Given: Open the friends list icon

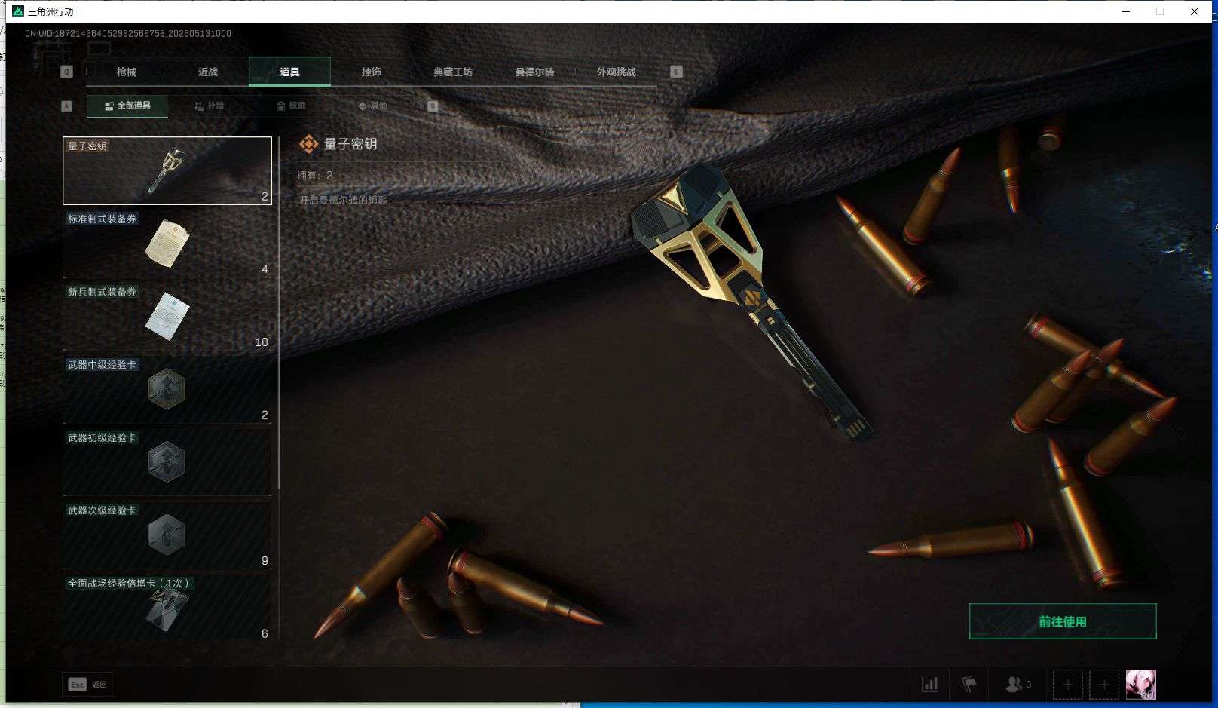Looking at the screenshot, I should point(1018,685).
